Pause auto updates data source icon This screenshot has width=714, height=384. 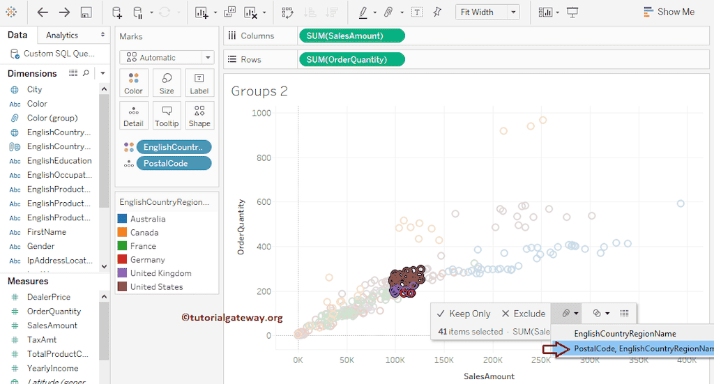point(137,13)
